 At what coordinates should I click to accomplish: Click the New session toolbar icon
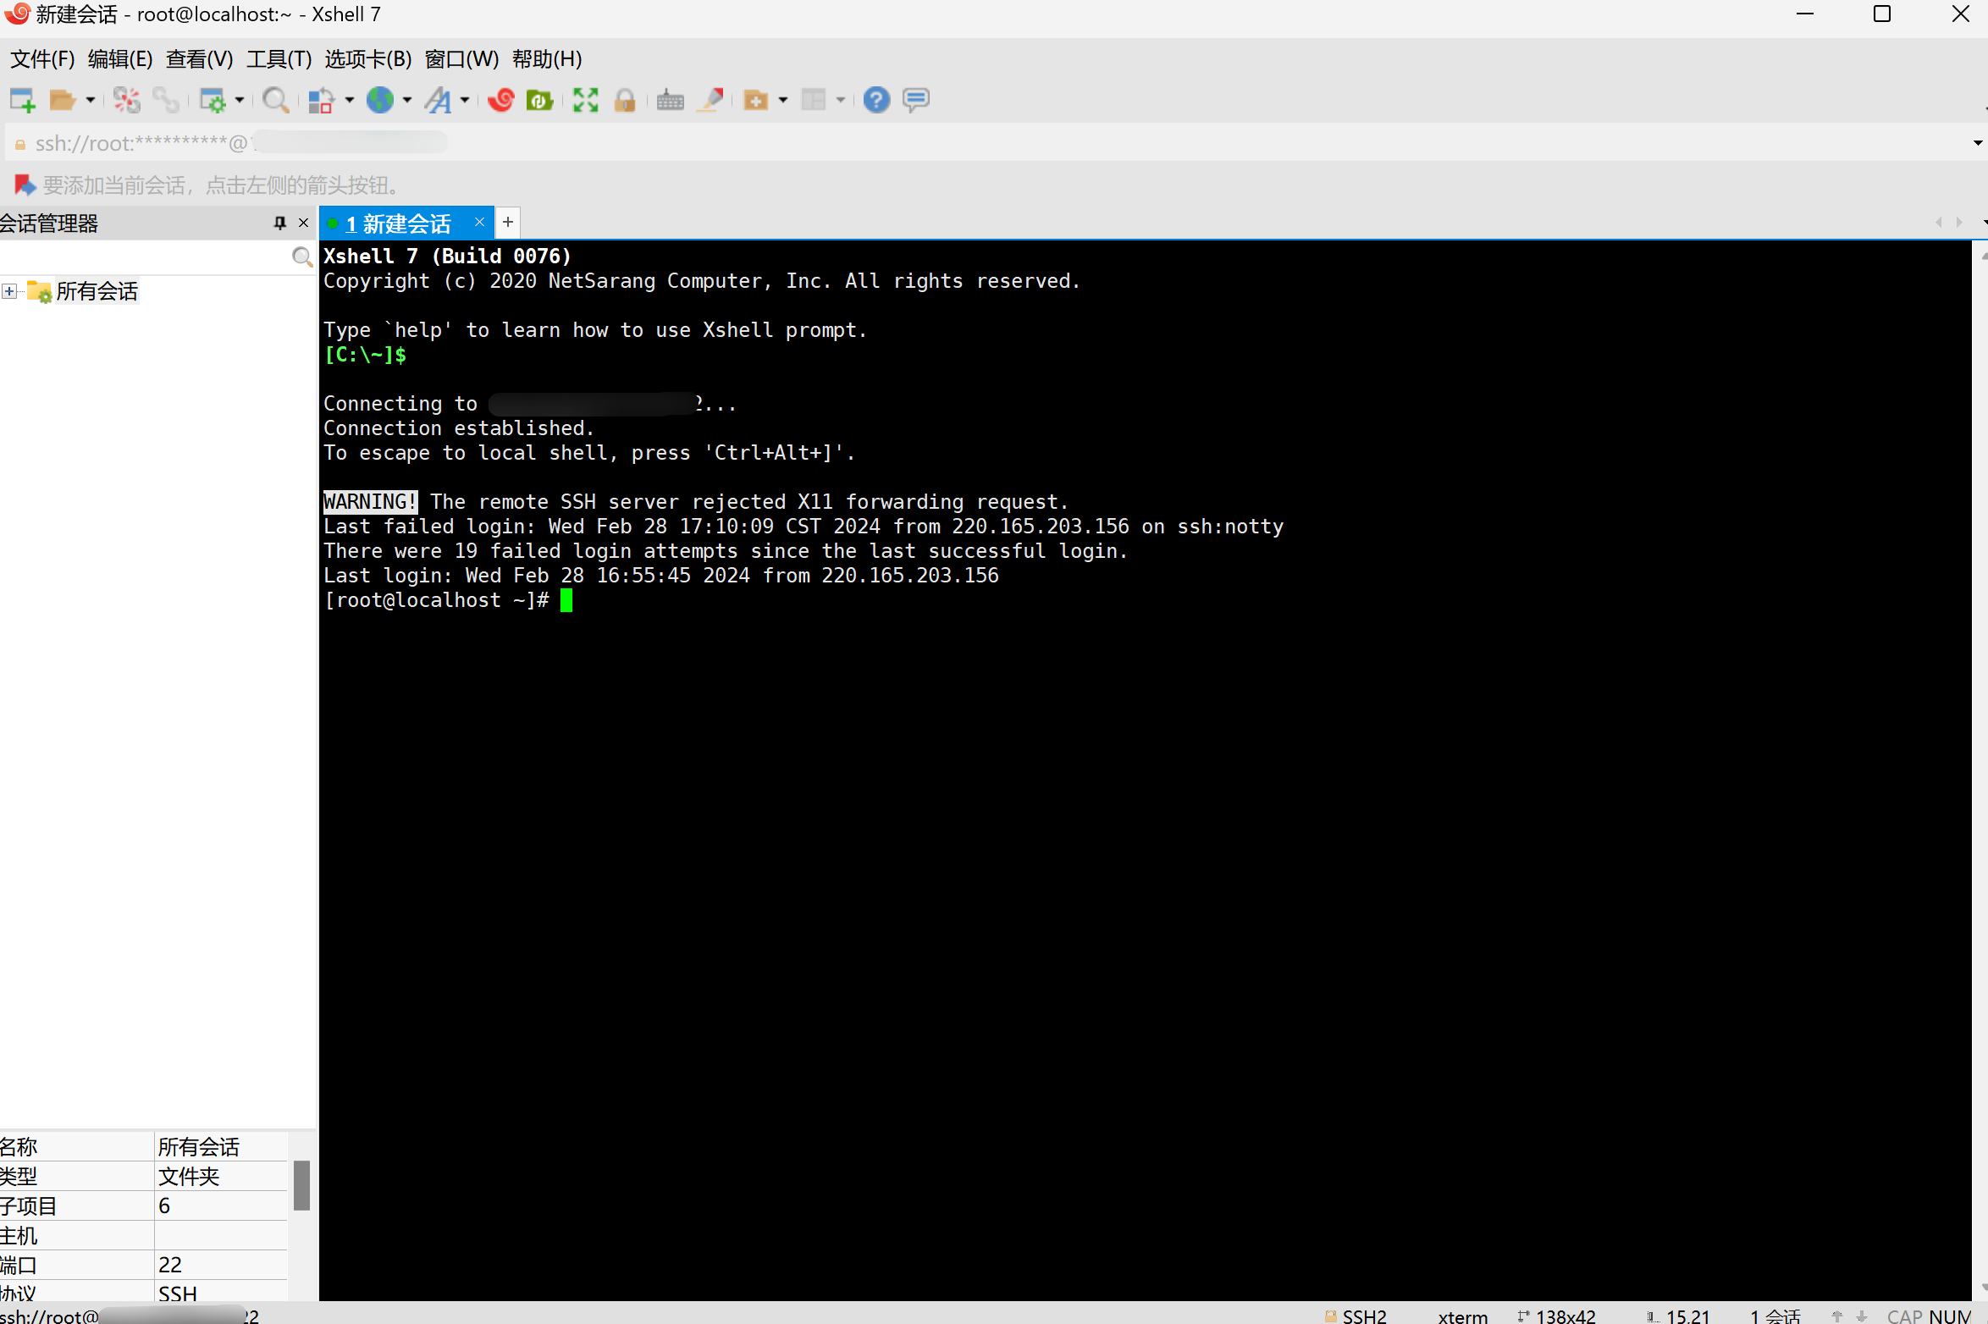pyautogui.click(x=23, y=100)
